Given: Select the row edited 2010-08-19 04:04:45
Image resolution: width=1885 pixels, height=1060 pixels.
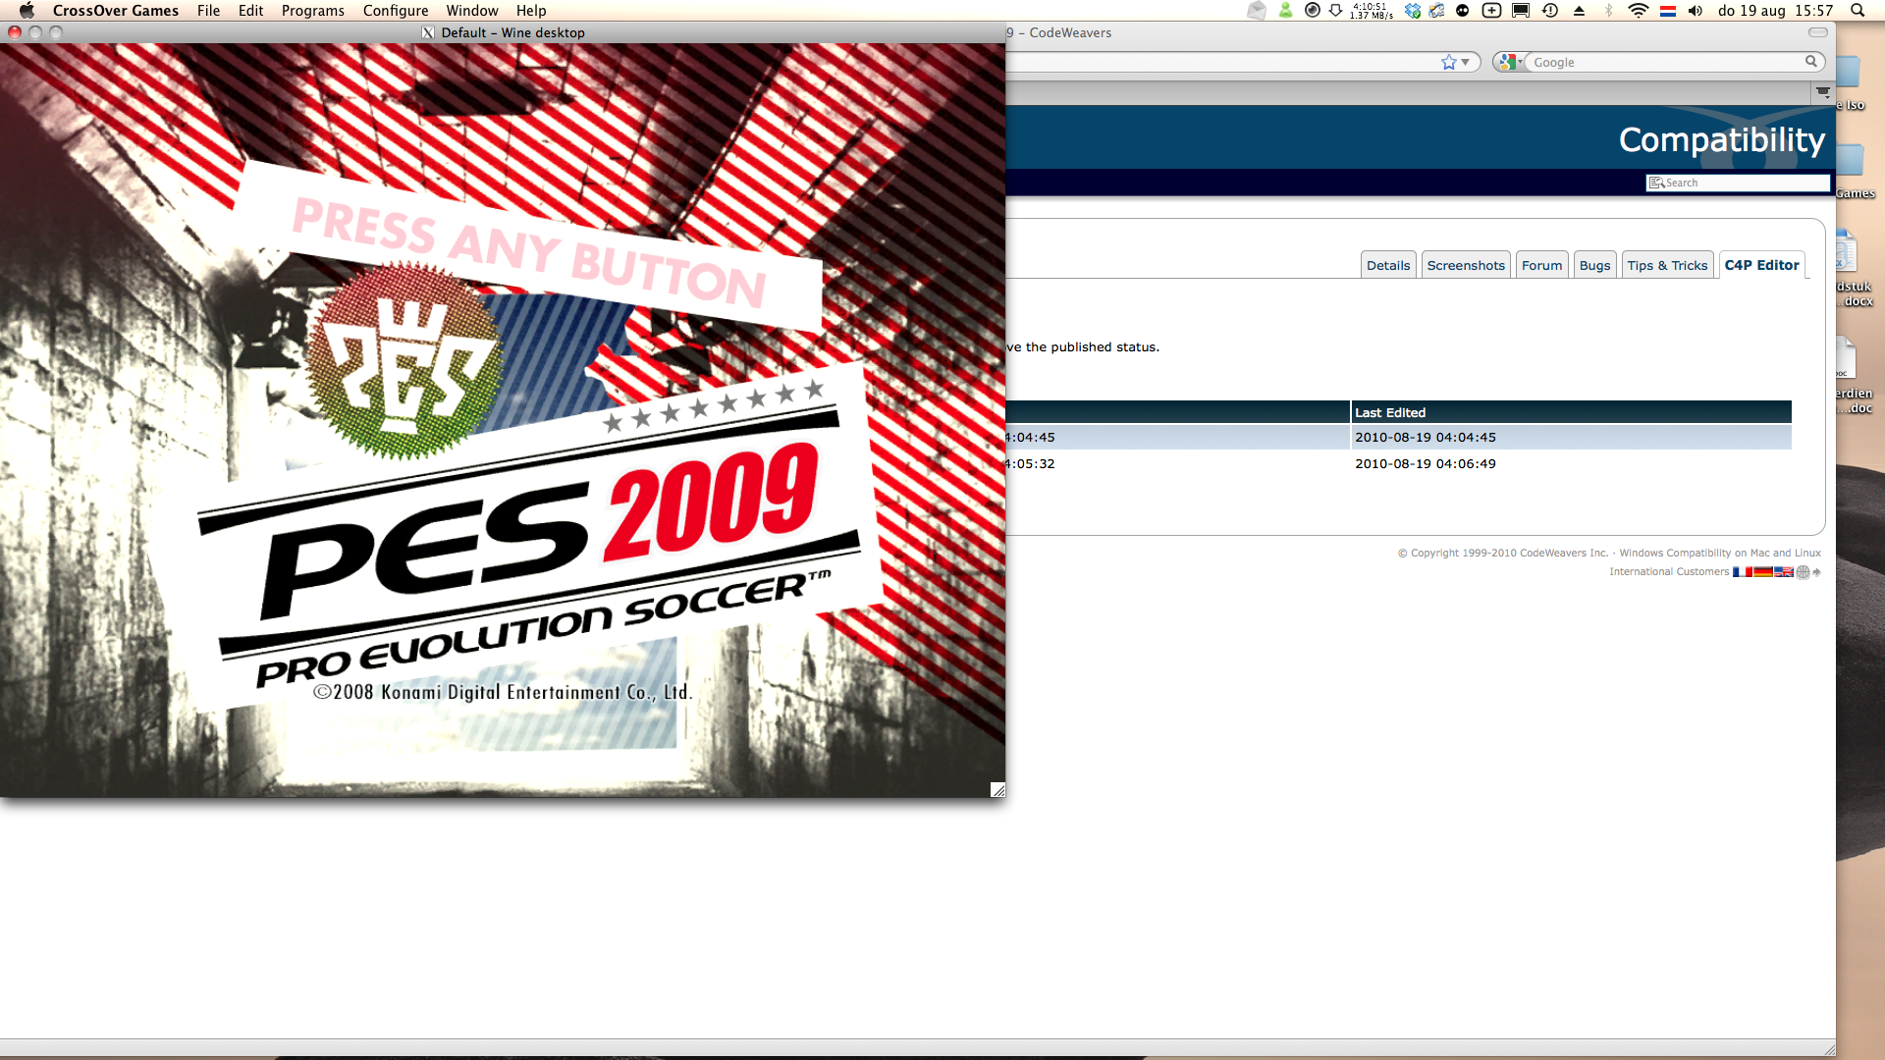Looking at the screenshot, I should point(1399,437).
